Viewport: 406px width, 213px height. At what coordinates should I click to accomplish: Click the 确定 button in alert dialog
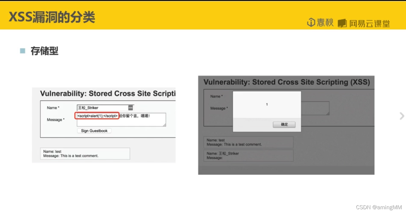[x=284, y=124]
